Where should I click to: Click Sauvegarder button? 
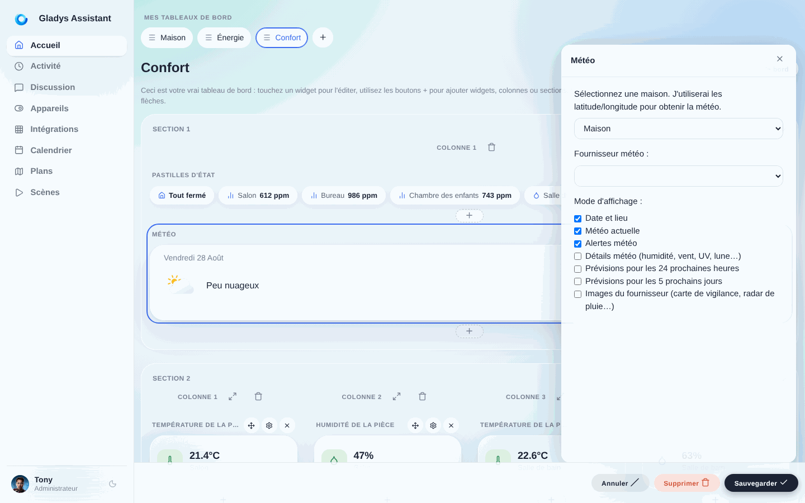[x=761, y=483]
